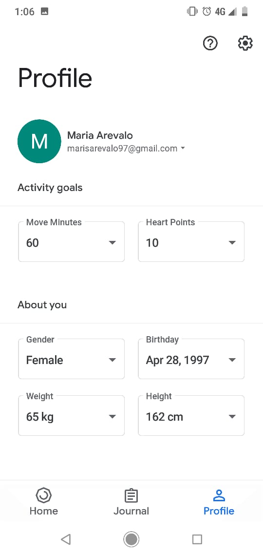Open the Move Minutes dropdown
Image resolution: width=263 pixels, height=557 pixels.
[72, 241]
